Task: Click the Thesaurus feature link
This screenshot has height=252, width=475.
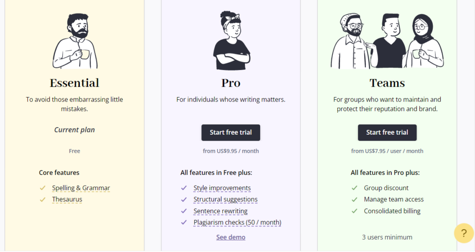Action: point(67,200)
